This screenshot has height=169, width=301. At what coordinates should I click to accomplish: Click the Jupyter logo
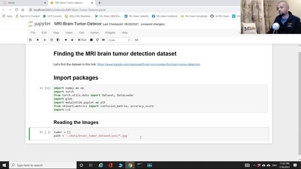40,24
